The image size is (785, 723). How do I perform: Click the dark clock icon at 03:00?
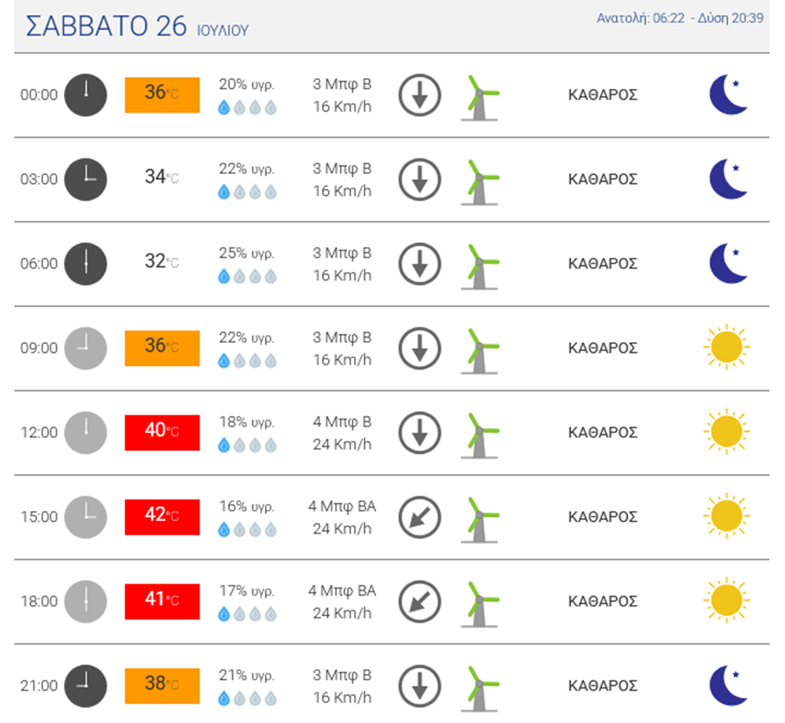pos(85,180)
